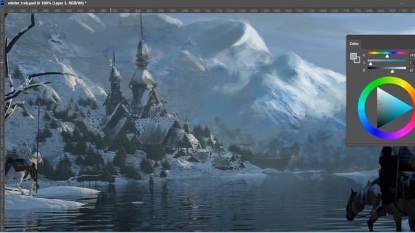Click the horizontal ruler at 700 mark
Image resolution: width=415 pixels, height=233 pixels.
(x=115, y=10)
